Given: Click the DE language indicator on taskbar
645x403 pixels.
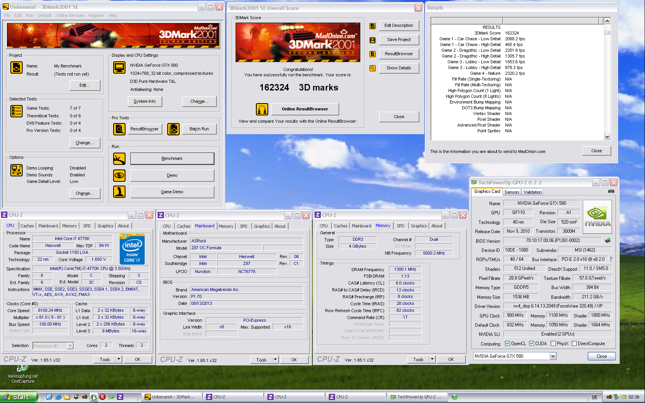Looking at the screenshot, I should coord(594,397).
